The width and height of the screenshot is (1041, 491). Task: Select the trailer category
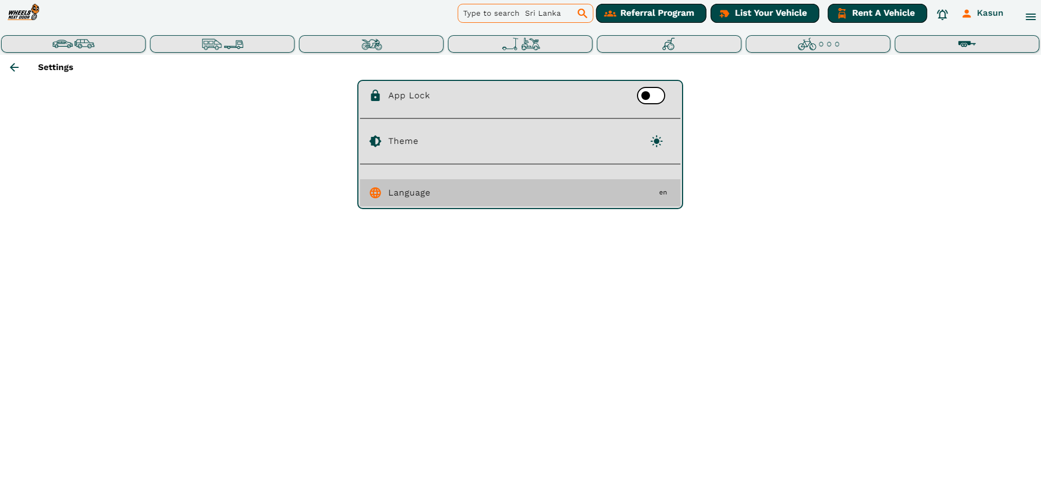(967, 44)
